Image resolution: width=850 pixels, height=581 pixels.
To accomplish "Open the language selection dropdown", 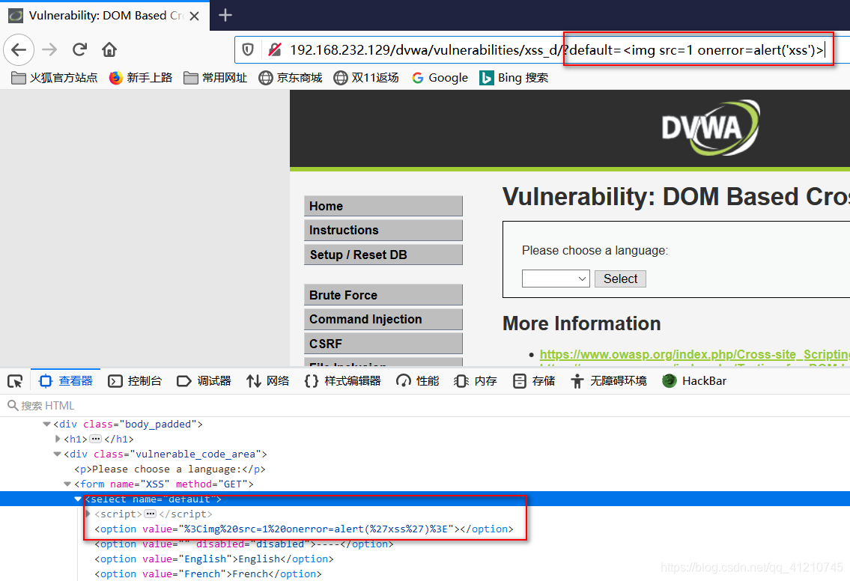I will tap(556, 279).
